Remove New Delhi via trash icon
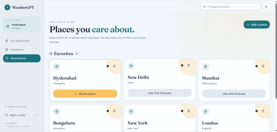The height and width of the screenshot is (132, 277). point(189,65)
